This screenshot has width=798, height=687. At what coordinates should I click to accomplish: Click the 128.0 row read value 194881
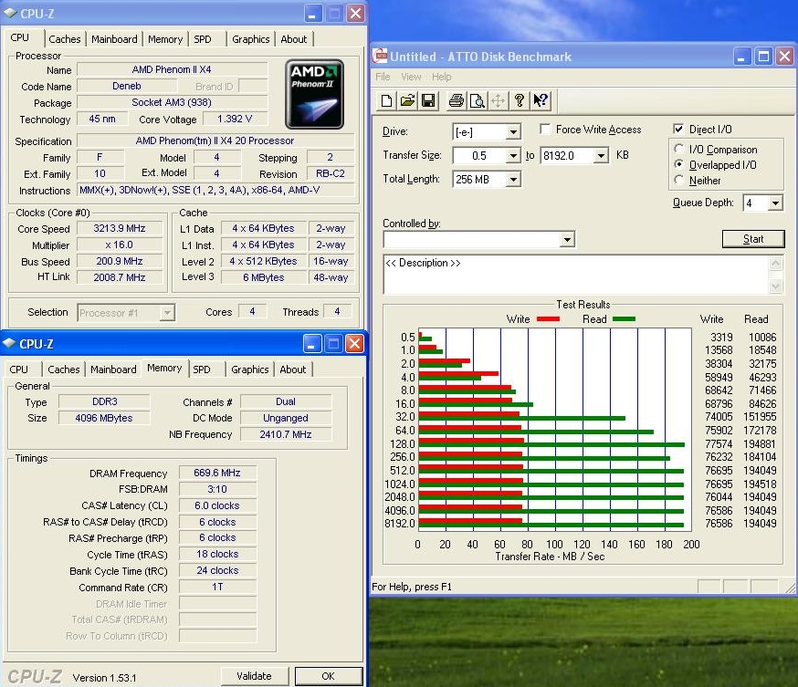[760, 444]
